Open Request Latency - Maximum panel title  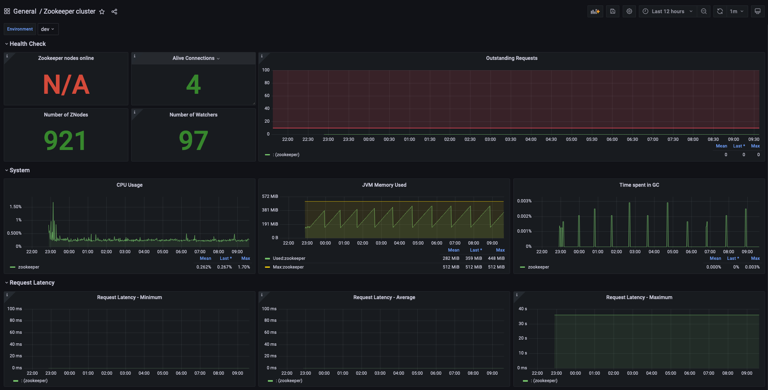point(639,297)
